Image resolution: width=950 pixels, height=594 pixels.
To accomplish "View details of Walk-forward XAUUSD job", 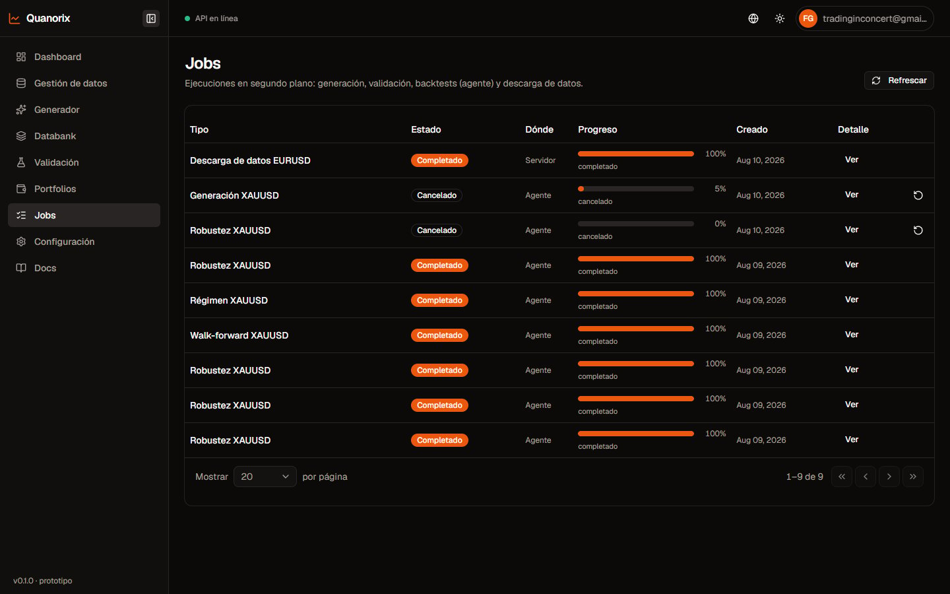I will coord(852,335).
